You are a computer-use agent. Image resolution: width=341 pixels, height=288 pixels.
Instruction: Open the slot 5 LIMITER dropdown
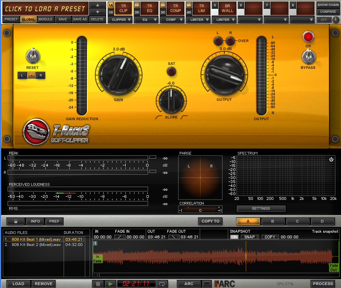pos(224,20)
